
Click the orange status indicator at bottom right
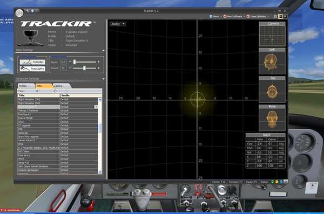click(x=277, y=182)
